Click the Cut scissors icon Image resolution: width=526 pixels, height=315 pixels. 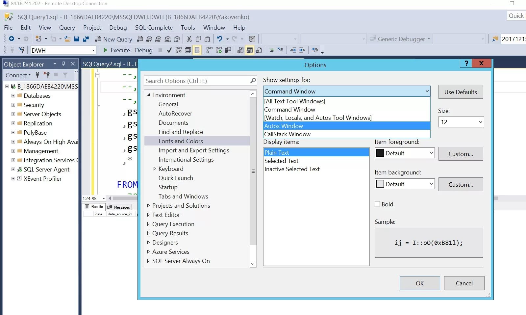(x=189, y=39)
